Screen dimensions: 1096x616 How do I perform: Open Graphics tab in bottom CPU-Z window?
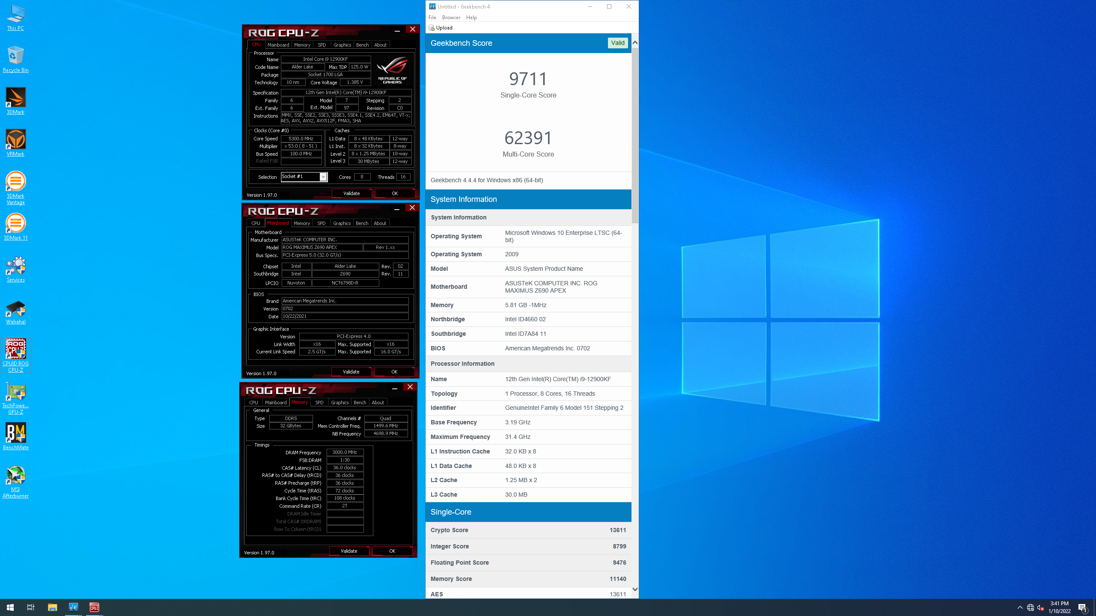(340, 403)
